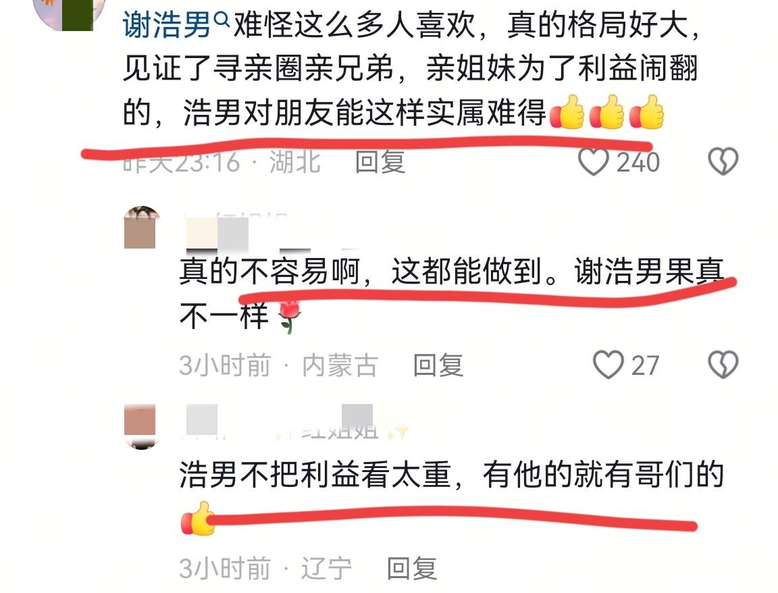Image resolution: width=778 pixels, height=593 pixels.
Task: Open blurred username above 真的不容易啊 reply
Action: (x=243, y=234)
